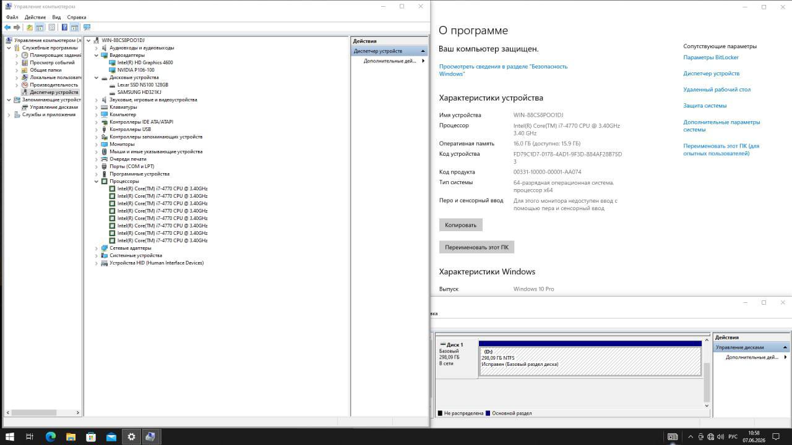Open File Explorer from the taskbar
The width and height of the screenshot is (792, 445).
[71, 437]
